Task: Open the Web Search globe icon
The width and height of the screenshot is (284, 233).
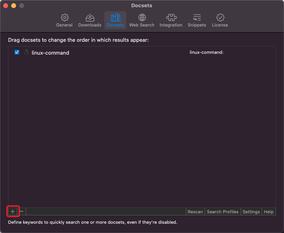Action: pyautogui.click(x=142, y=18)
